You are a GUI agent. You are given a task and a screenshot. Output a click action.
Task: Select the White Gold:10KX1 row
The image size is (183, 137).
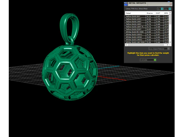tap(147, 34)
